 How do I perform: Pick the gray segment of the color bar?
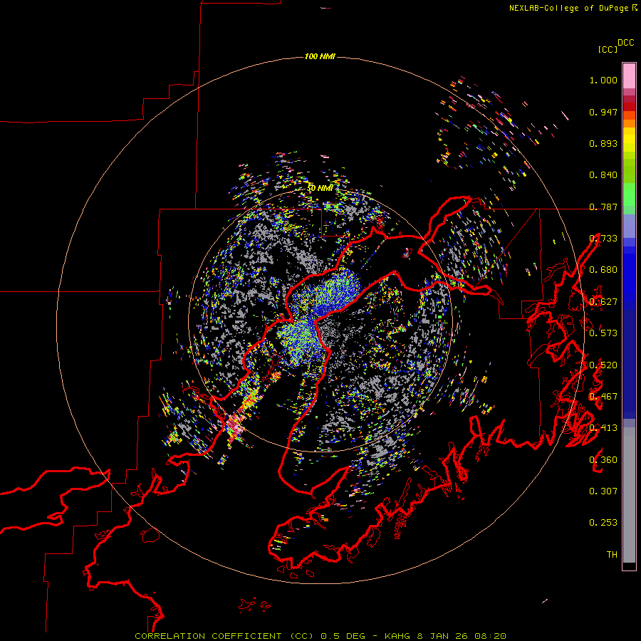click(629, 495)
